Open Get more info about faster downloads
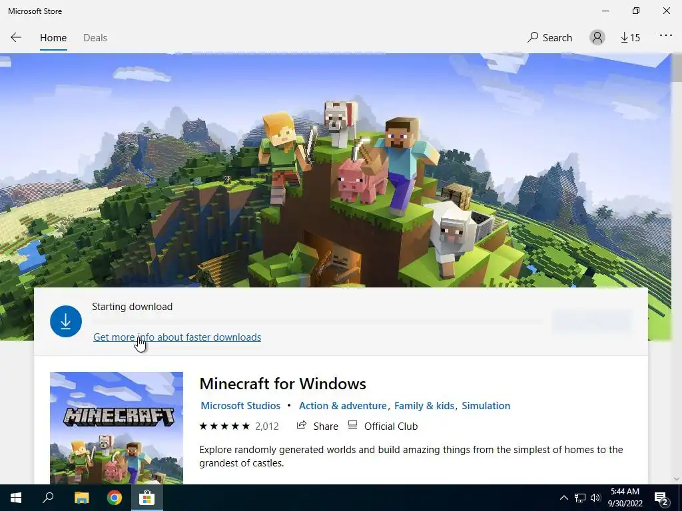The width and height of the screenshot is (682, 511). (x=177, y=337)
